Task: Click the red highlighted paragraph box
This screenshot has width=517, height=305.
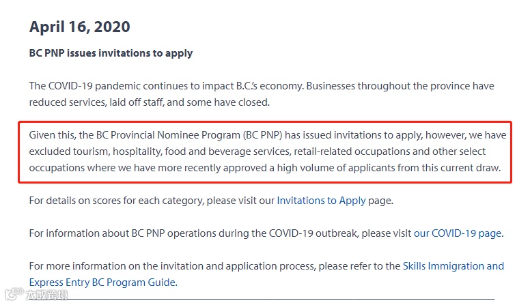Action: [265, 152]
